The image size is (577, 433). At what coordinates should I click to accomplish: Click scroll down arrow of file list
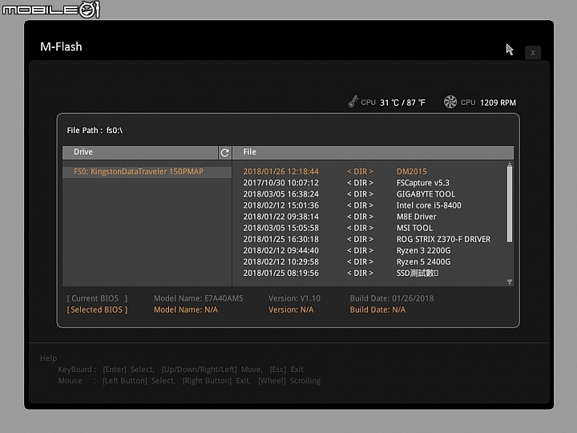[510, 281]
